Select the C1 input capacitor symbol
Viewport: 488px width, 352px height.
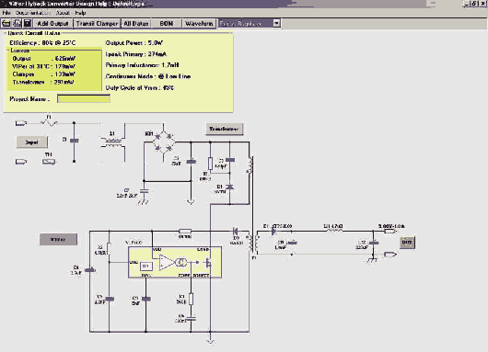tap(74, 141)
